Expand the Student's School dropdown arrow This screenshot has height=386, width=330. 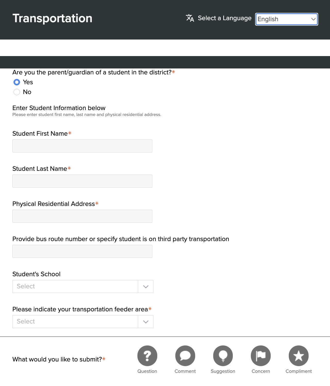pos(146,287)
